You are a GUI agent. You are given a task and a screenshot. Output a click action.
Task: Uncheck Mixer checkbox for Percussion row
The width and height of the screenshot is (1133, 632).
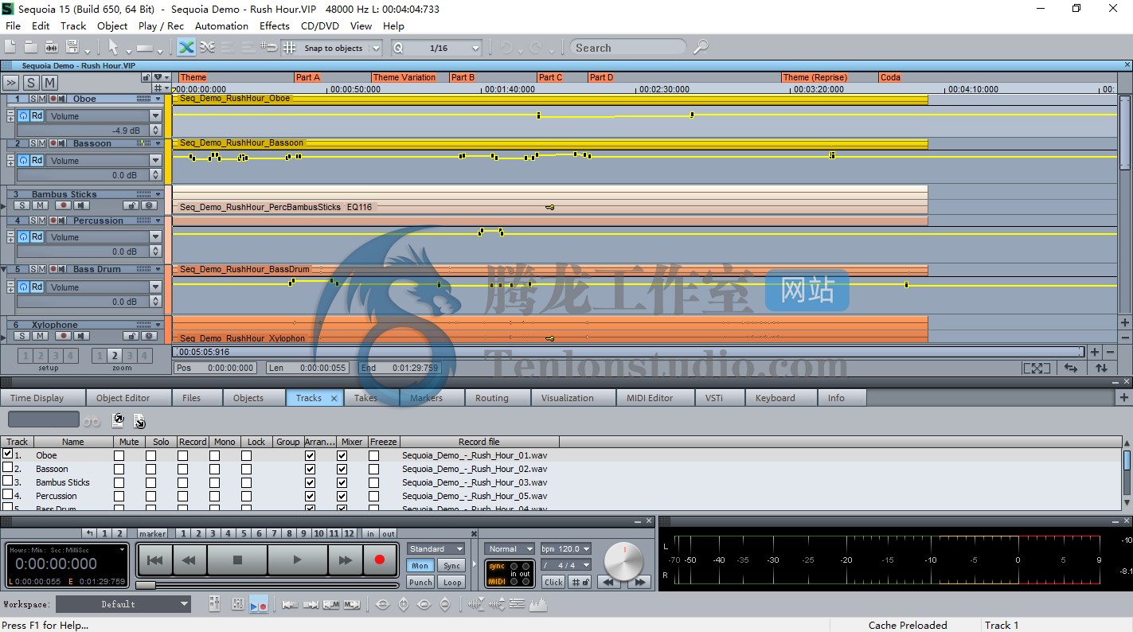[x=342, y=497]
